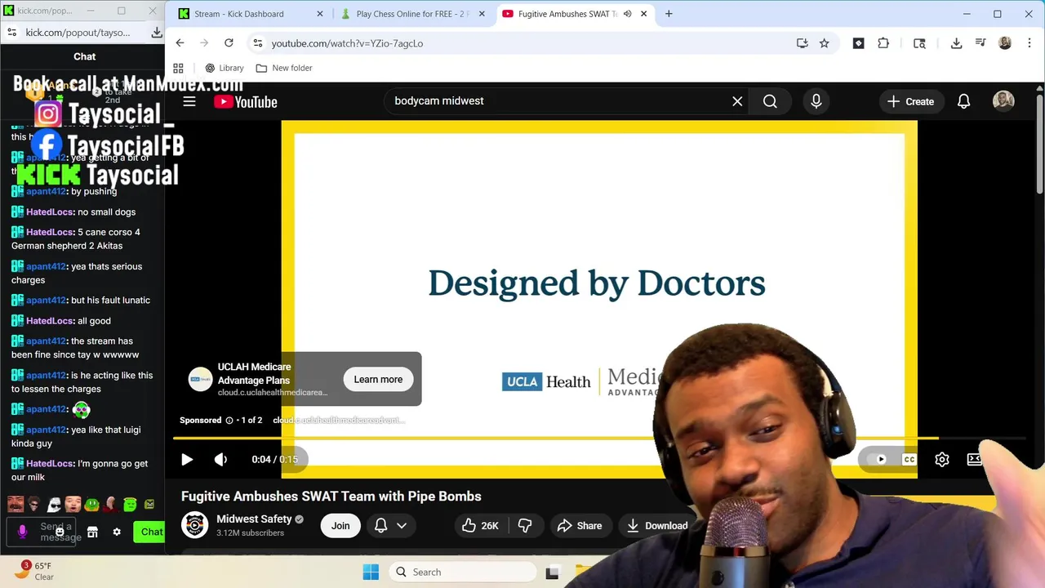
Task: Switch player to theater mode
Action: (x=974, y=459)
